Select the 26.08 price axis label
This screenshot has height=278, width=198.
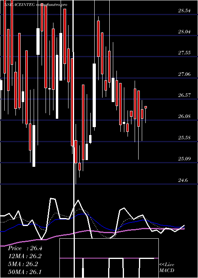tap(185, 116)
